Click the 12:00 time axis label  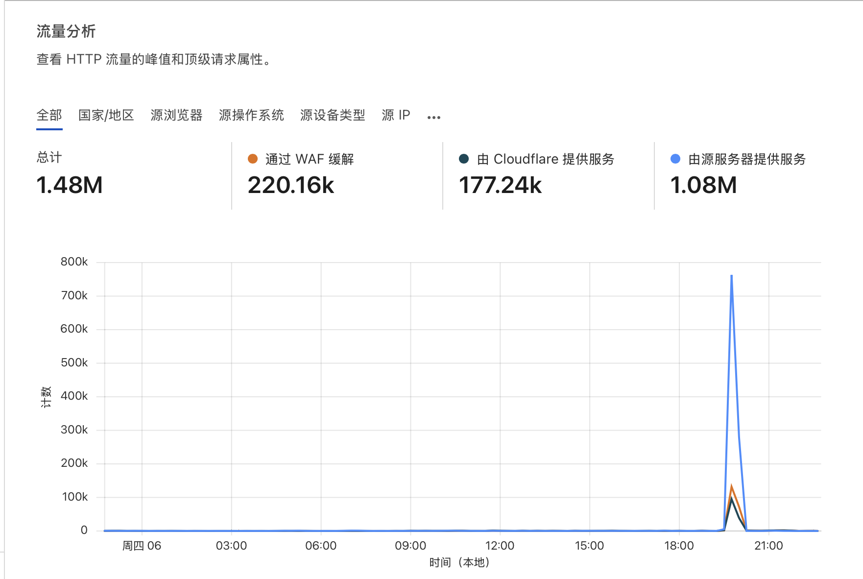(500, 546)
